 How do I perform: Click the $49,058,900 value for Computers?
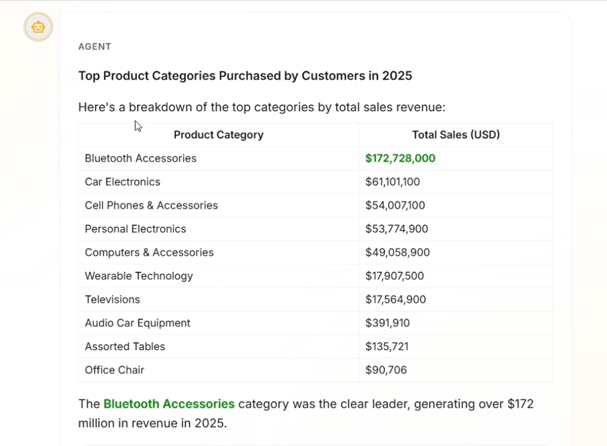[x=397, y=253]
